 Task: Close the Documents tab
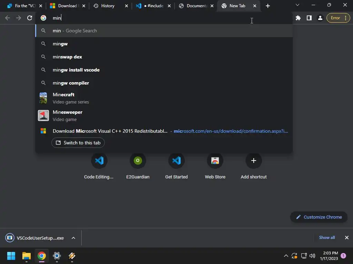(x=212, y=6)
